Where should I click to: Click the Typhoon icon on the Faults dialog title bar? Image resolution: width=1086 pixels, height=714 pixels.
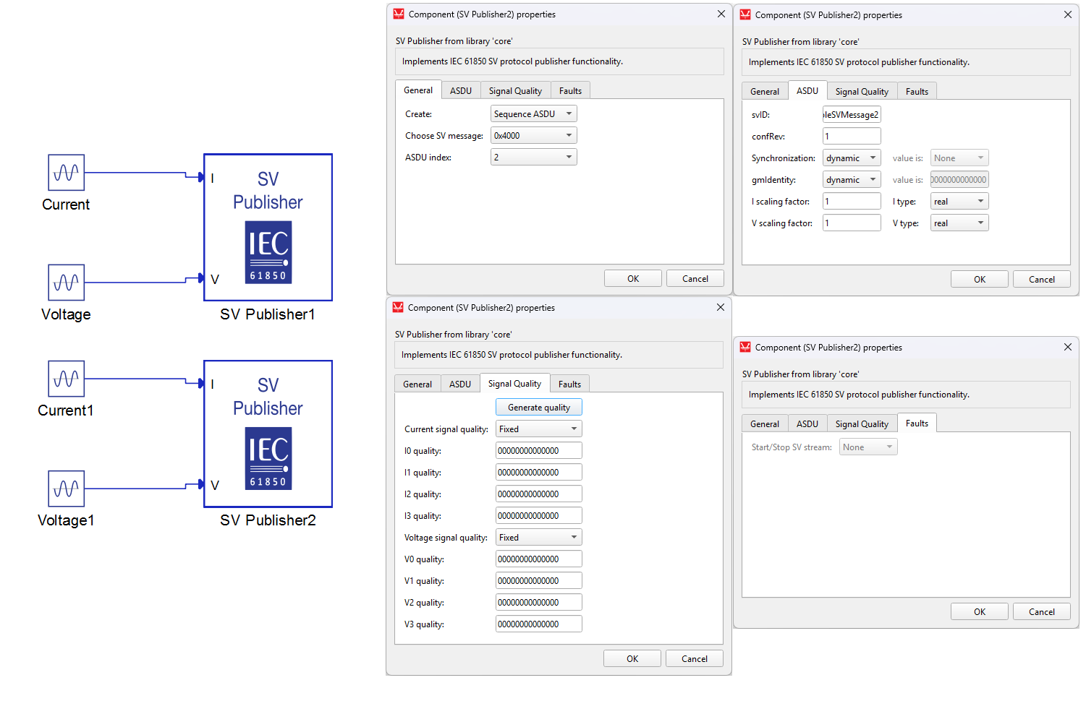745,347
